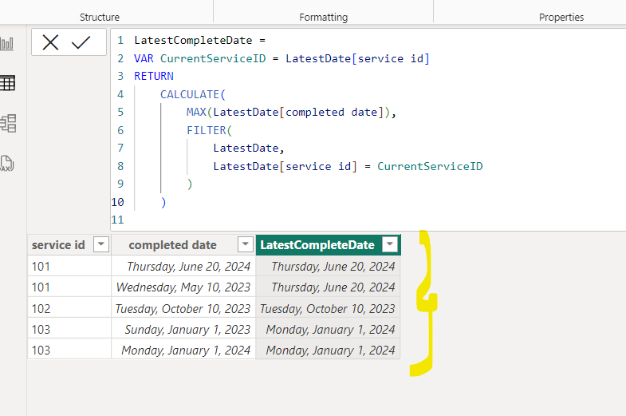Open the completed date column filter dropdown

[x=246, y=244]
